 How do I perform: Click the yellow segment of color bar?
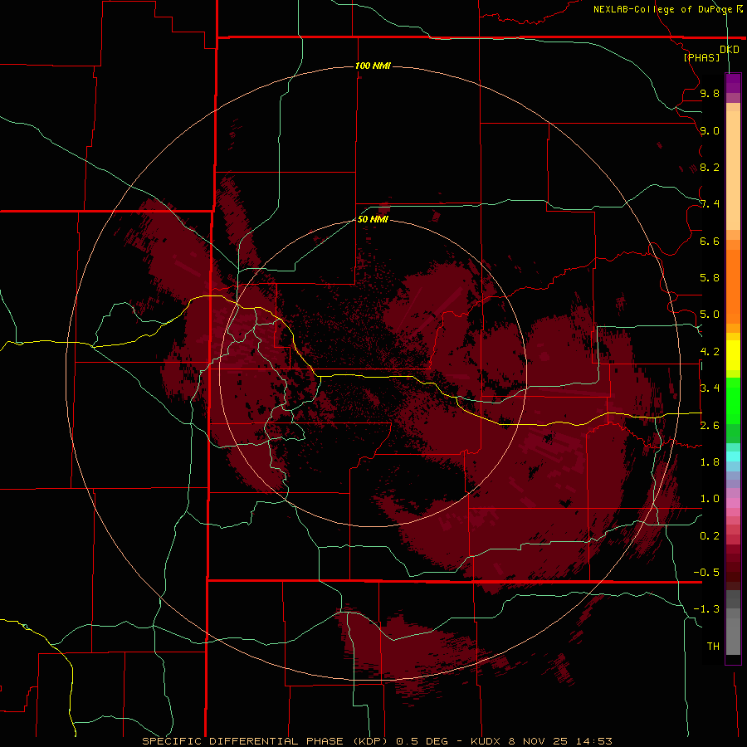pyautogui.click(x=733, y=355)
